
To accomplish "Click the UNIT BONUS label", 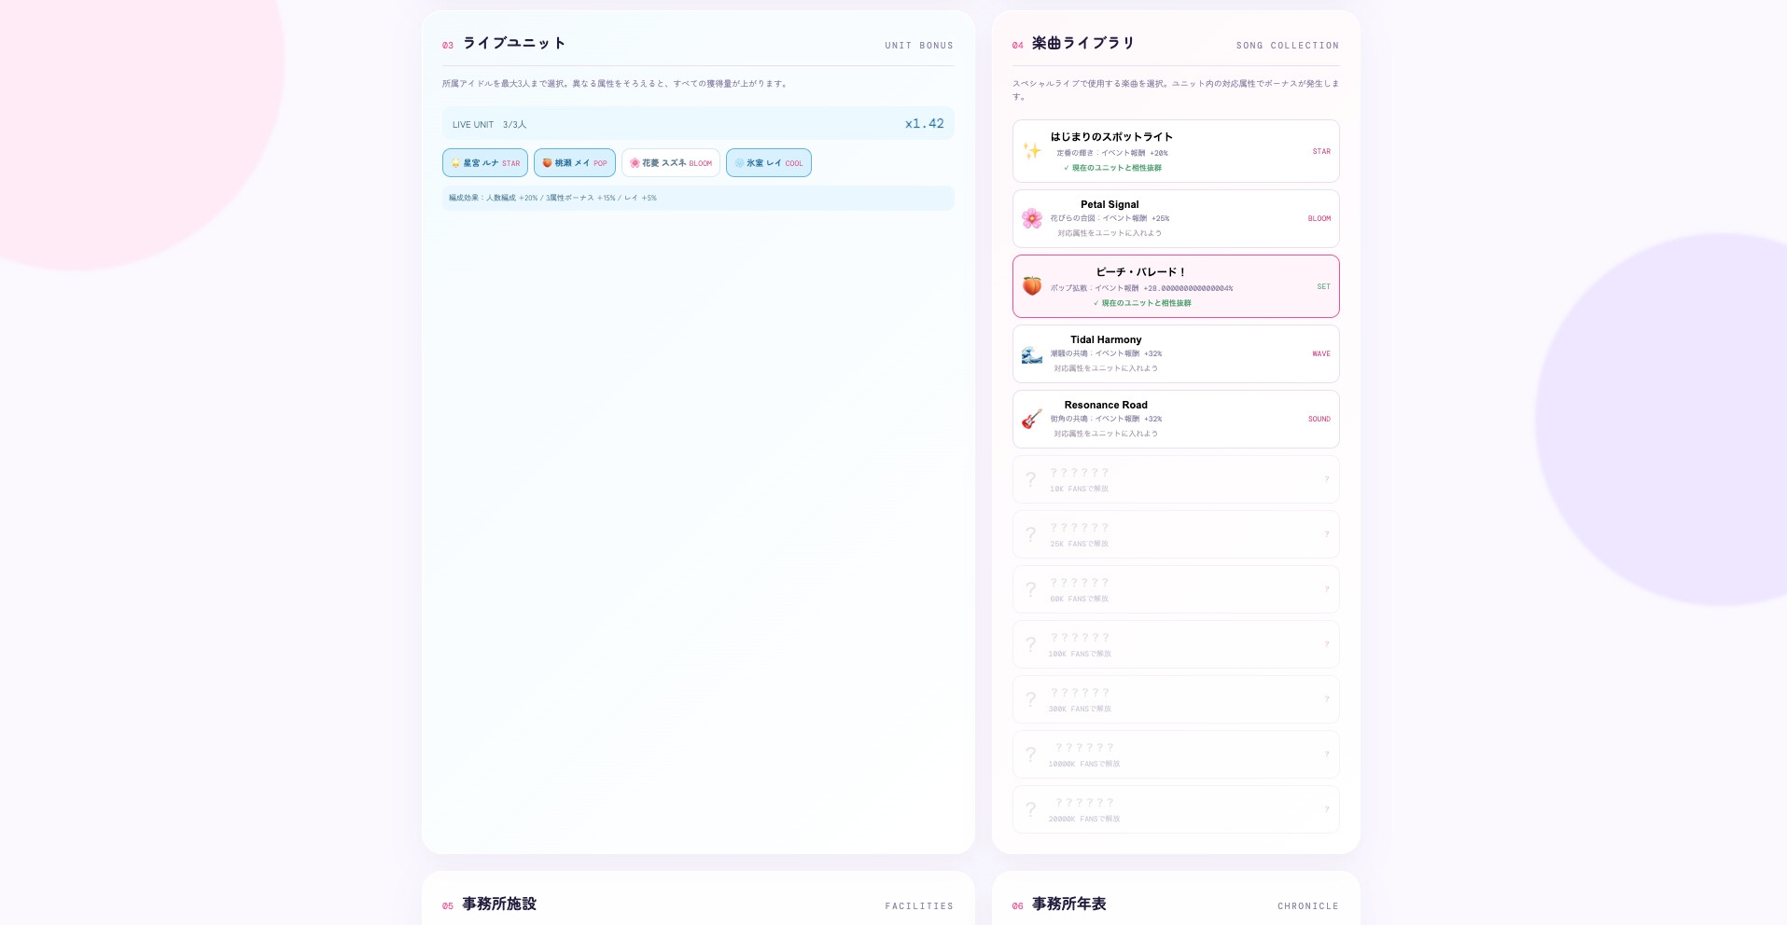I will coord(919,45).
